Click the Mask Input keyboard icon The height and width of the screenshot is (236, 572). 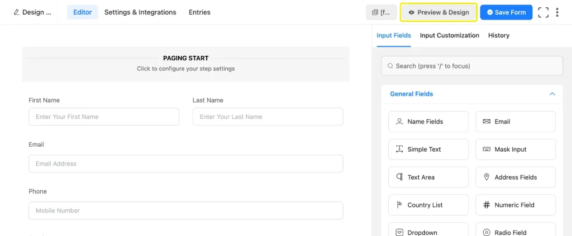(487, 150)
